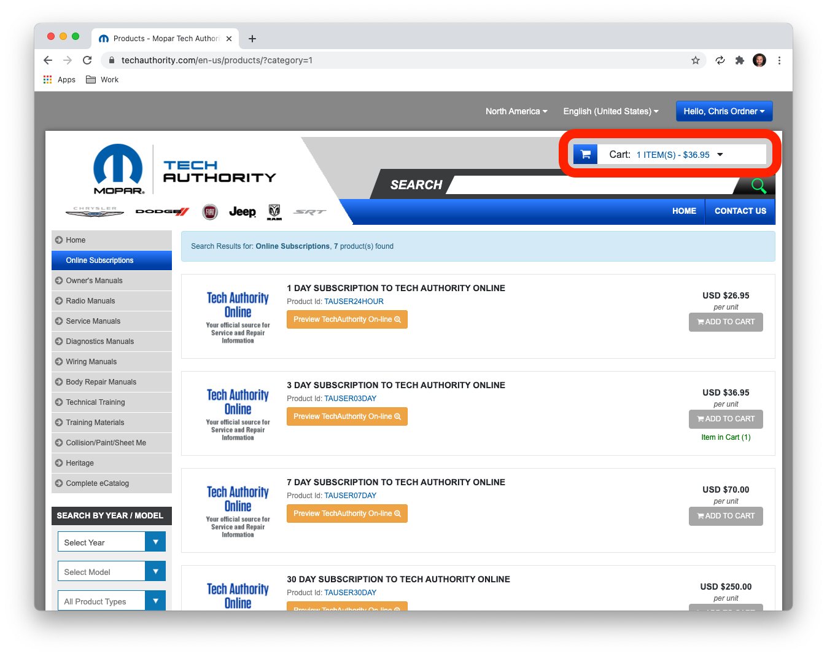Open the Apps grid bookmark
The width and height of the screenshot is (827, 656).
60,80
